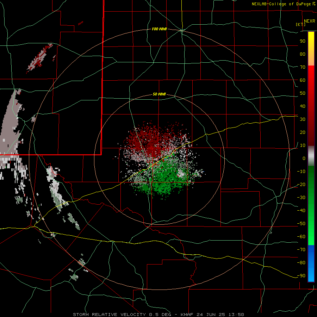
Task: Click the 80 value on velocity scale
Action: [303, 54]
